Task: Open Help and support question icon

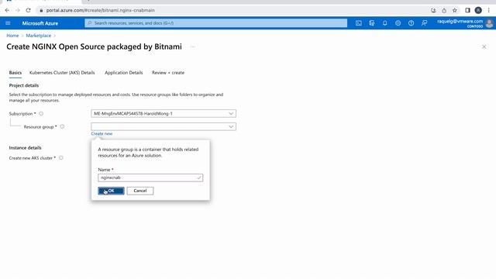Action: coord(411,23)
